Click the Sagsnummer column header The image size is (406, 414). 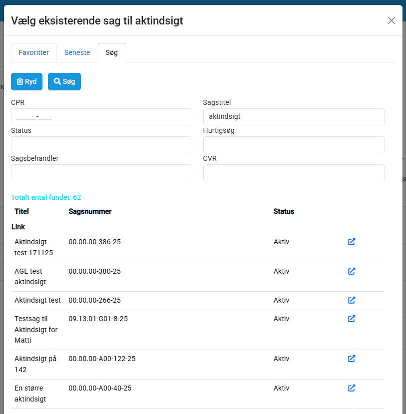[x=90, y=211]
